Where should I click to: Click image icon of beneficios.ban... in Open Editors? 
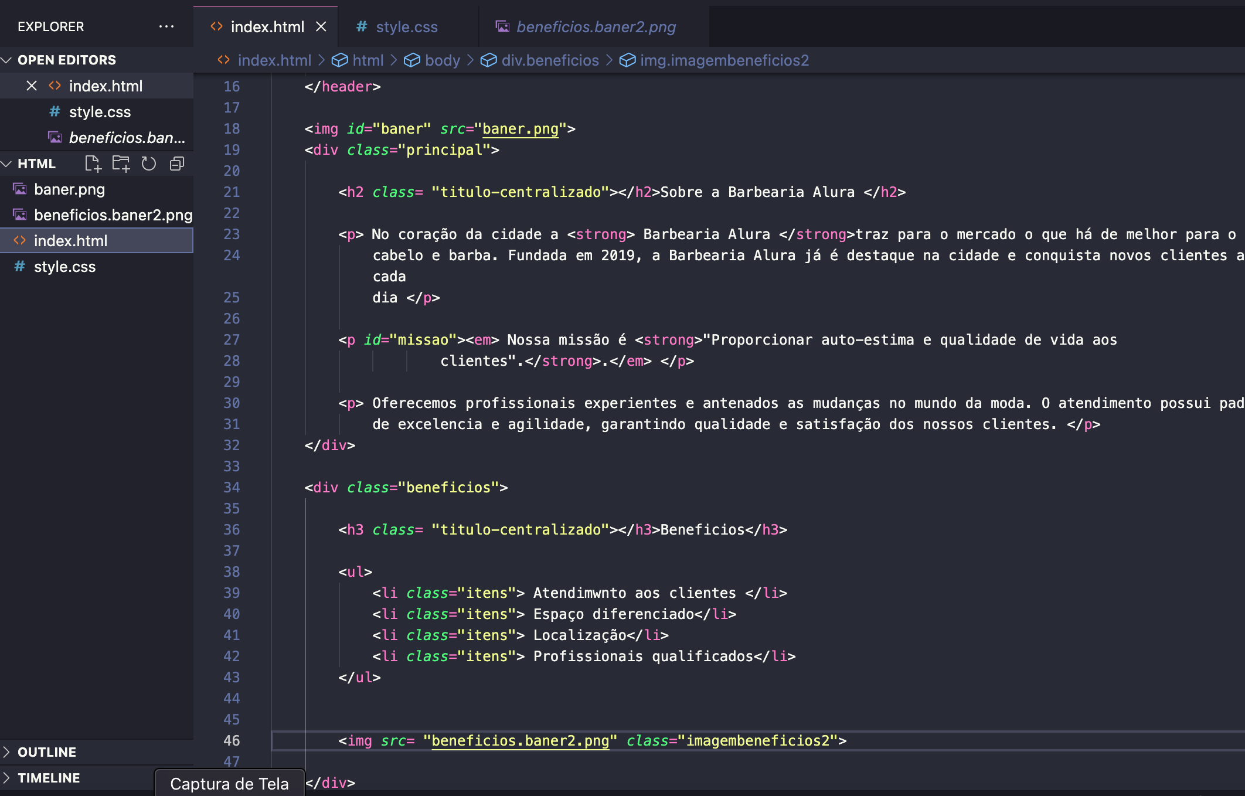pos(55,138)
